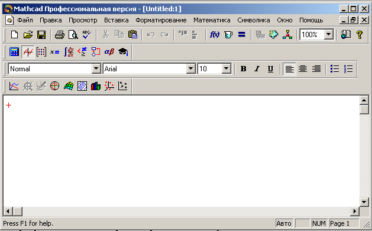Save the worksheet with the floppy icon
The height and width of the screenshot is (231, 372).
click(41, 35)
